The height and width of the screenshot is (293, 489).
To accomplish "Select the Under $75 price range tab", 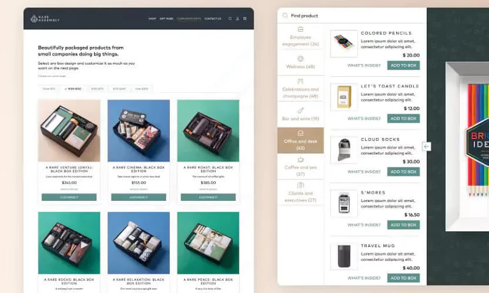I will pos(49,89).
